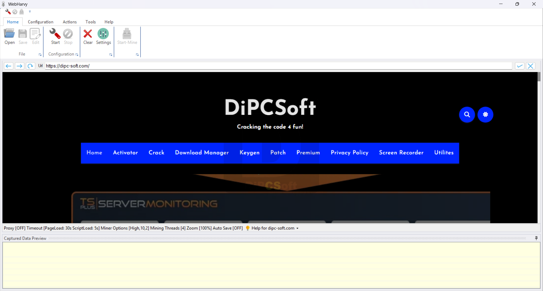Click the browser vertical scrollbar thumb

[539, 77]
